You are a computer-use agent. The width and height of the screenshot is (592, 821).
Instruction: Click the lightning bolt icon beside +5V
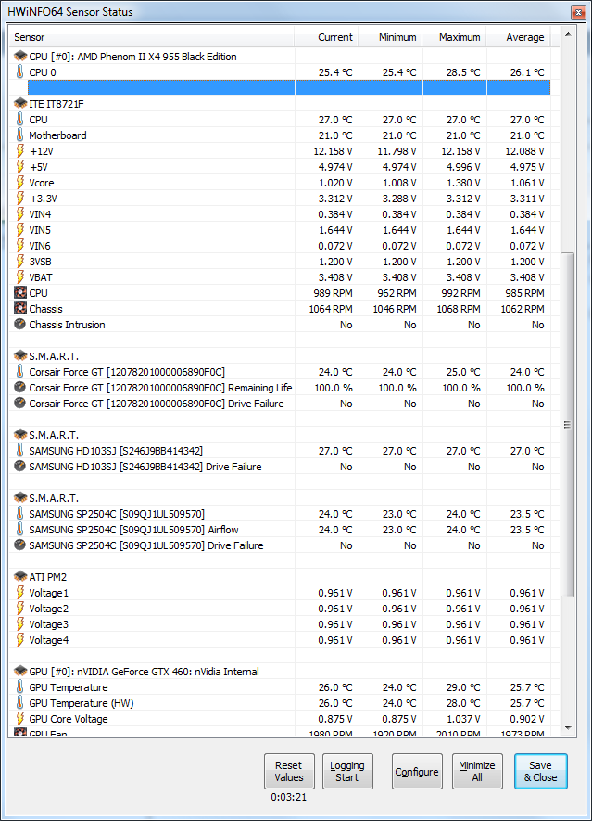[x=19, y=166]
